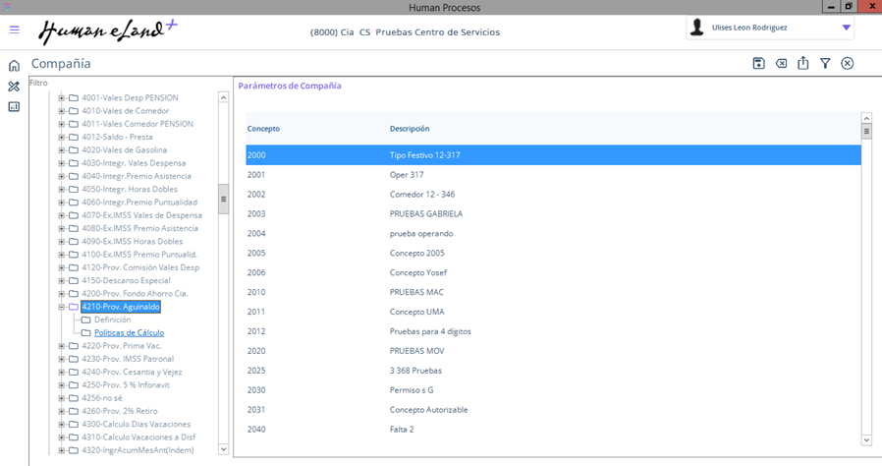Click the export share icon
882x466 pixels.
point(803,64)
